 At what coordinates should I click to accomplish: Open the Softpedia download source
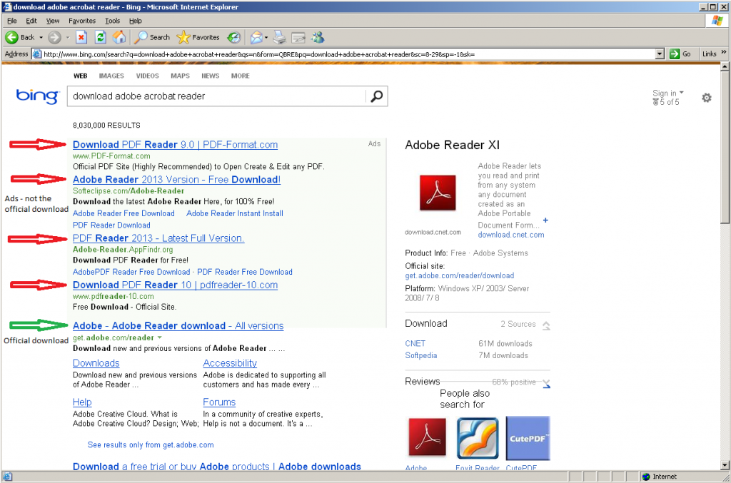click(x=421, y=355)
